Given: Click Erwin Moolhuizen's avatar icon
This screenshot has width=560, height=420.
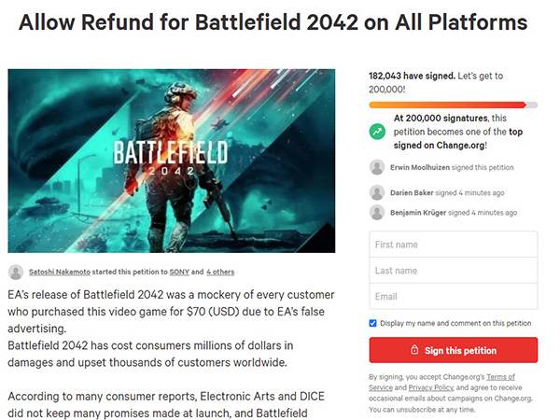Looking at the screenshot, I should click(x=377, y=167).
